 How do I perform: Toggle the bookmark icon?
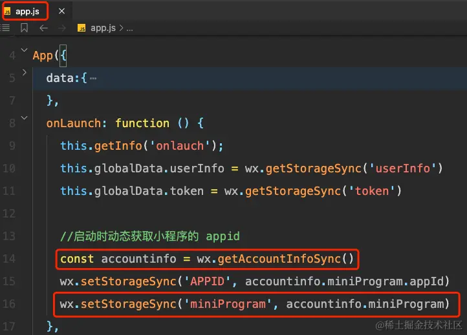(x=25, y=28)
